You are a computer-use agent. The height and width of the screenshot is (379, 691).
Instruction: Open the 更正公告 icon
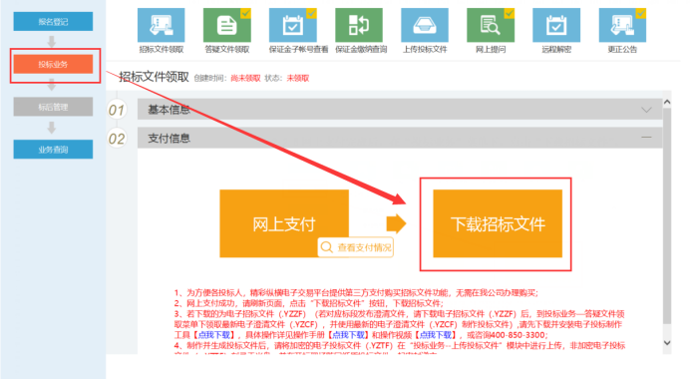(x=622, y=25)
